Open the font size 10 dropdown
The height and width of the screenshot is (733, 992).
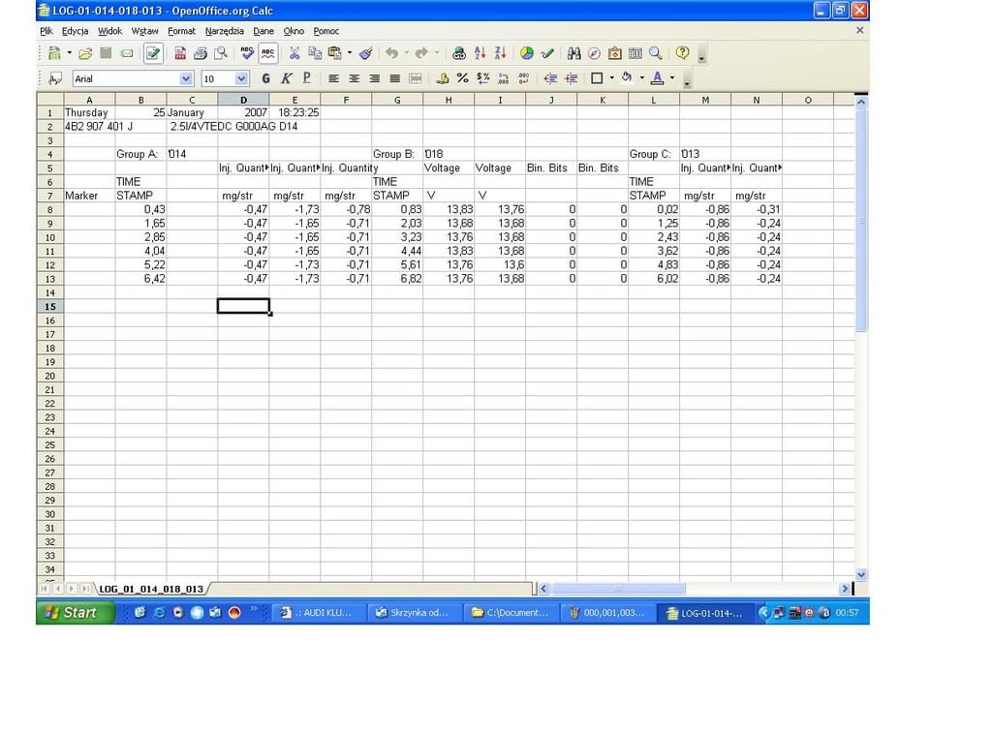point(241,78)
